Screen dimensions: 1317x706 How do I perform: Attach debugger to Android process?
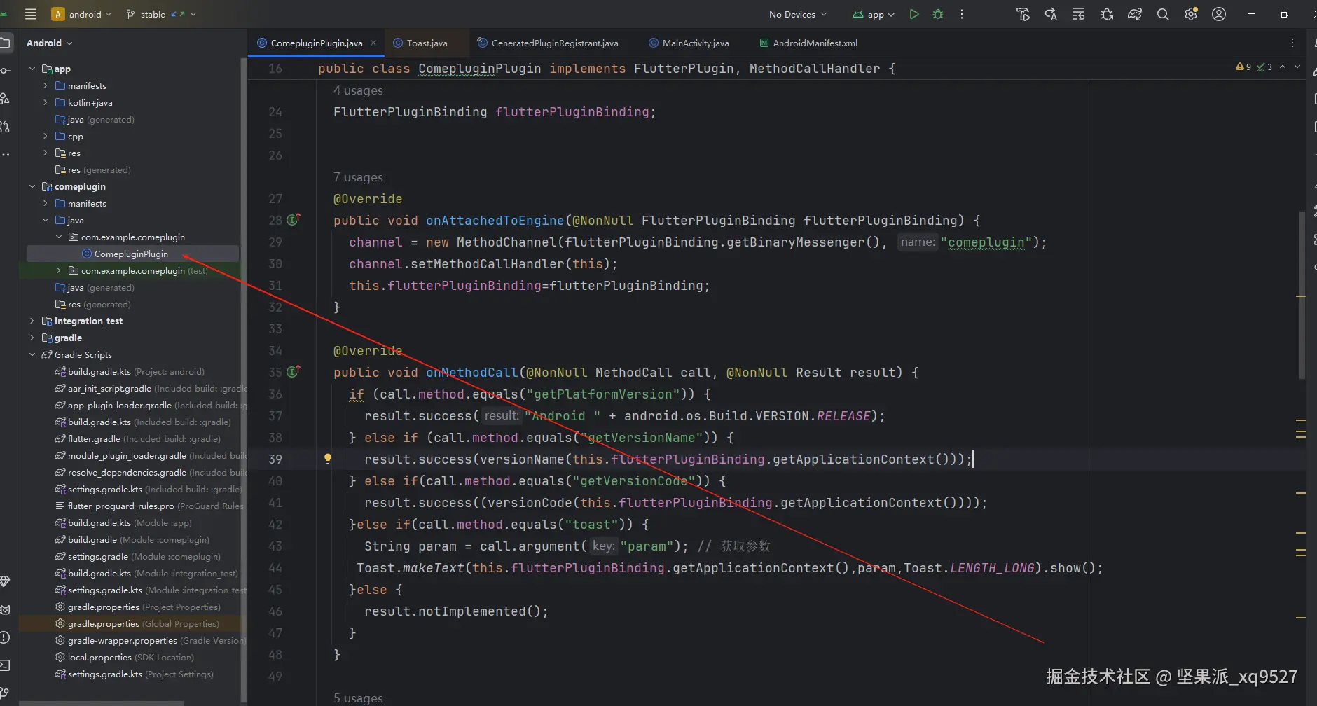tap(1107, 14)
